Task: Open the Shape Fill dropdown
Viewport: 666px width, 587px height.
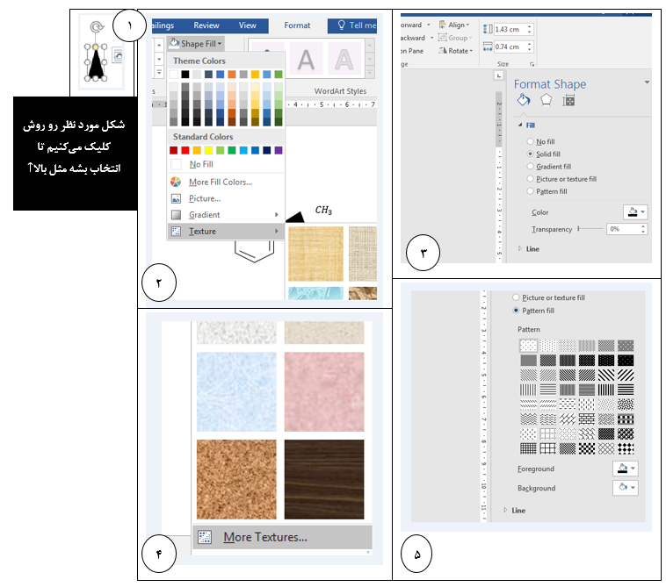Action: [197, 43]
